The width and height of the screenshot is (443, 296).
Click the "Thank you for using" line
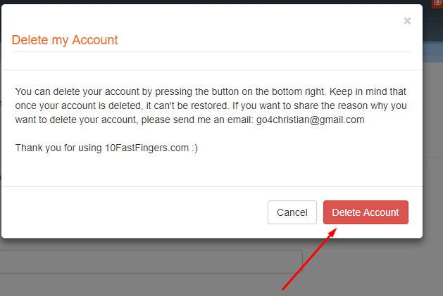point(58,148)
